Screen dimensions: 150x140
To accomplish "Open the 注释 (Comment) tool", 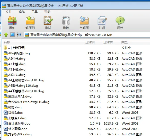I will click(102, 21).
